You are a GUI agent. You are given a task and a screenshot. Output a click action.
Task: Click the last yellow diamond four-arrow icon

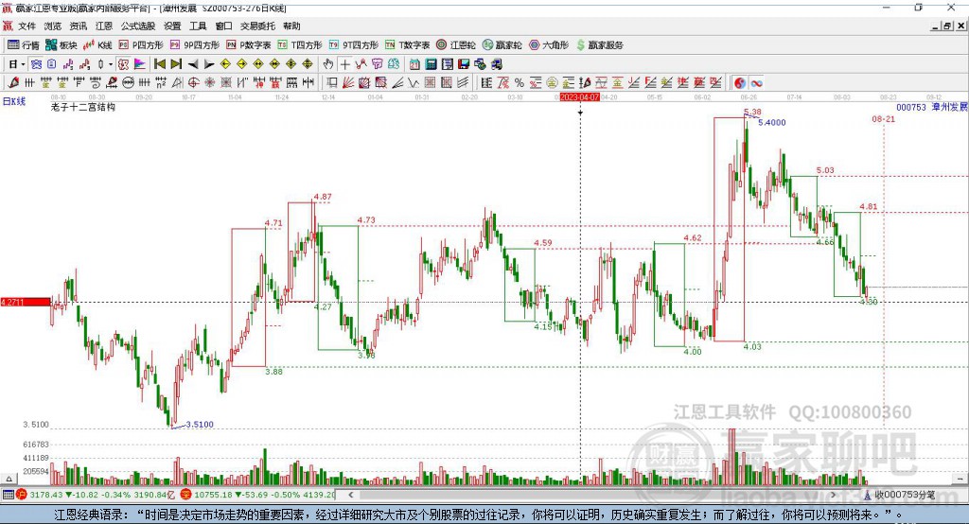[x=308, y=64]
